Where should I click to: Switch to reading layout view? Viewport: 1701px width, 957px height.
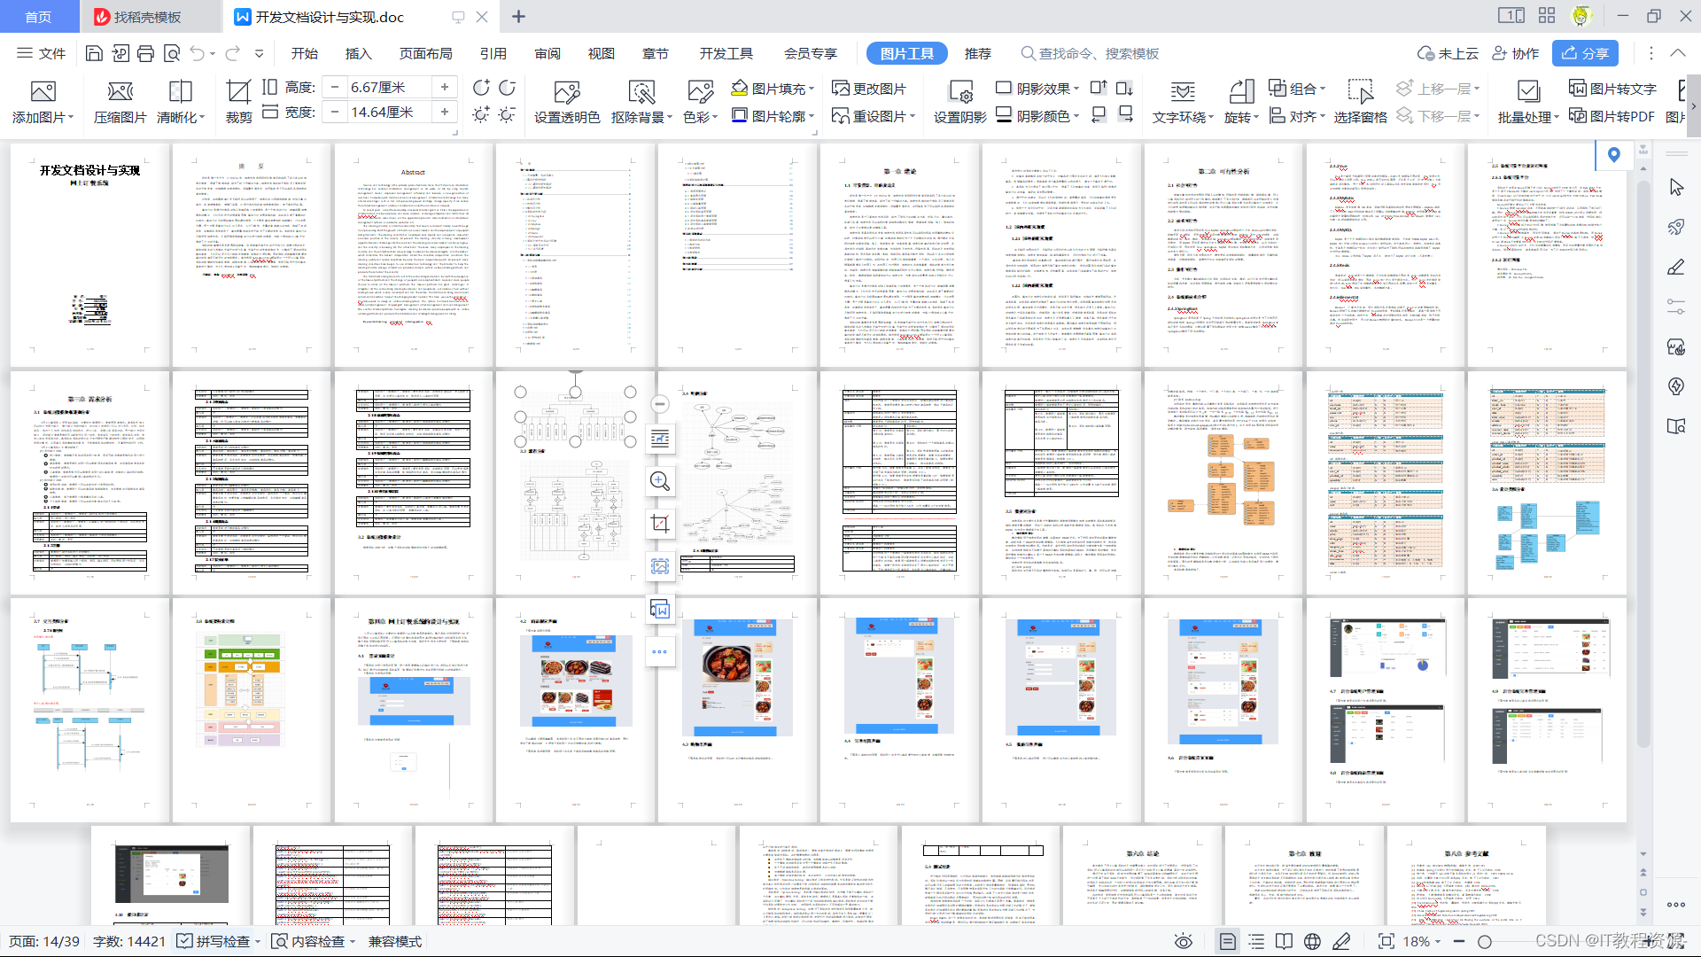(1285, 941)
